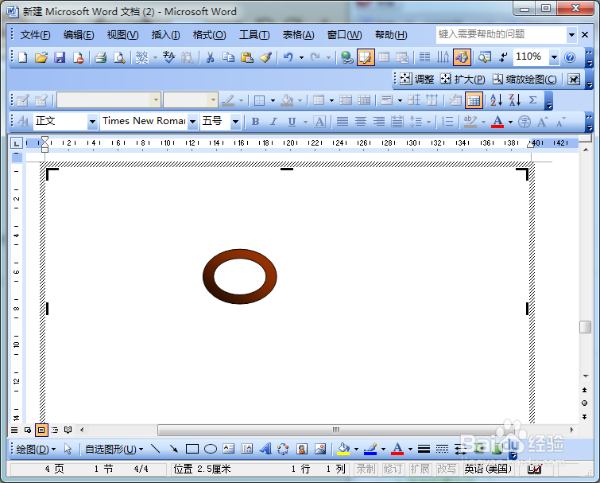Open an existing file via folder icon
This screenshot has width=600, height=483.
[41, 57]
